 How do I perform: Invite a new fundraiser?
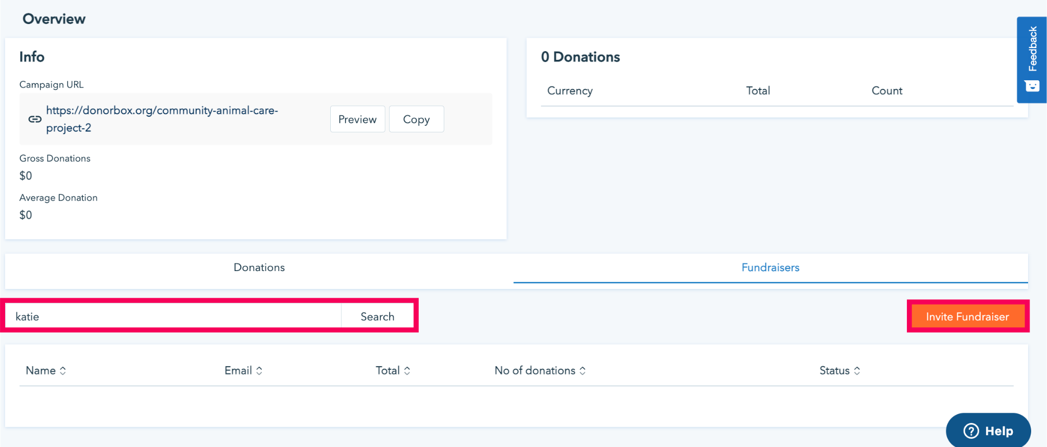968,317
